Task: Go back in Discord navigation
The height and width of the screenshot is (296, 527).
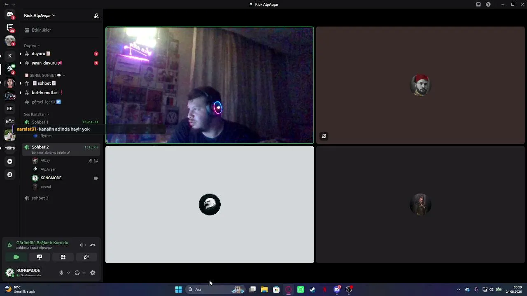Action: pos(6,5)
